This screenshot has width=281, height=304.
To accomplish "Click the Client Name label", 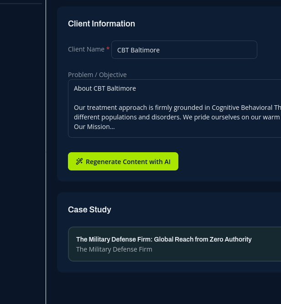I will click(x=86, y=49).
